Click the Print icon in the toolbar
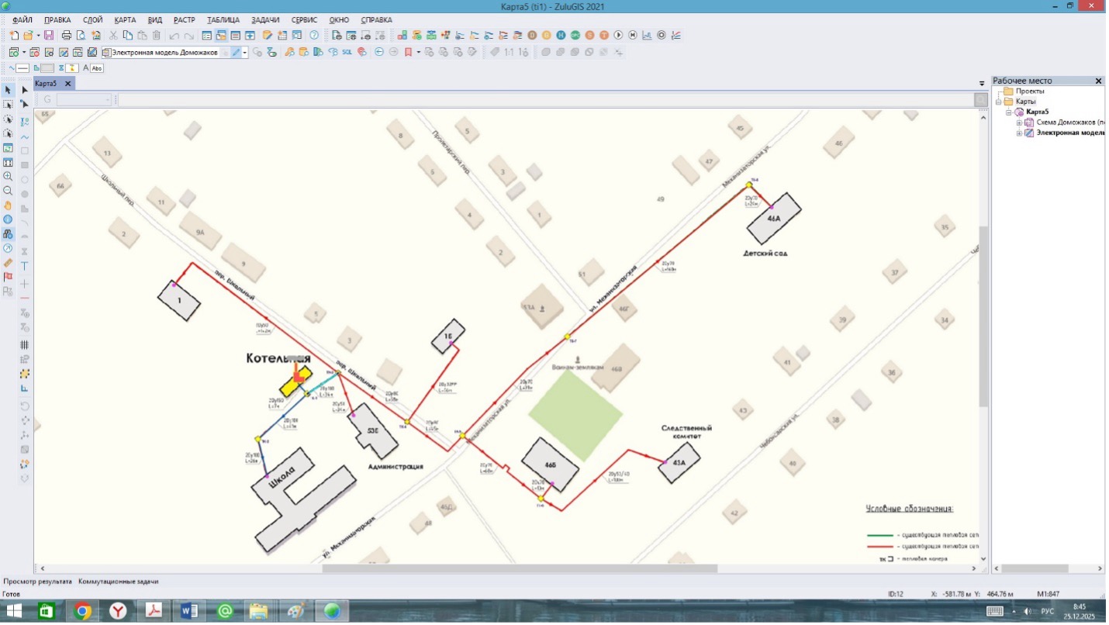 pos(67,36)
